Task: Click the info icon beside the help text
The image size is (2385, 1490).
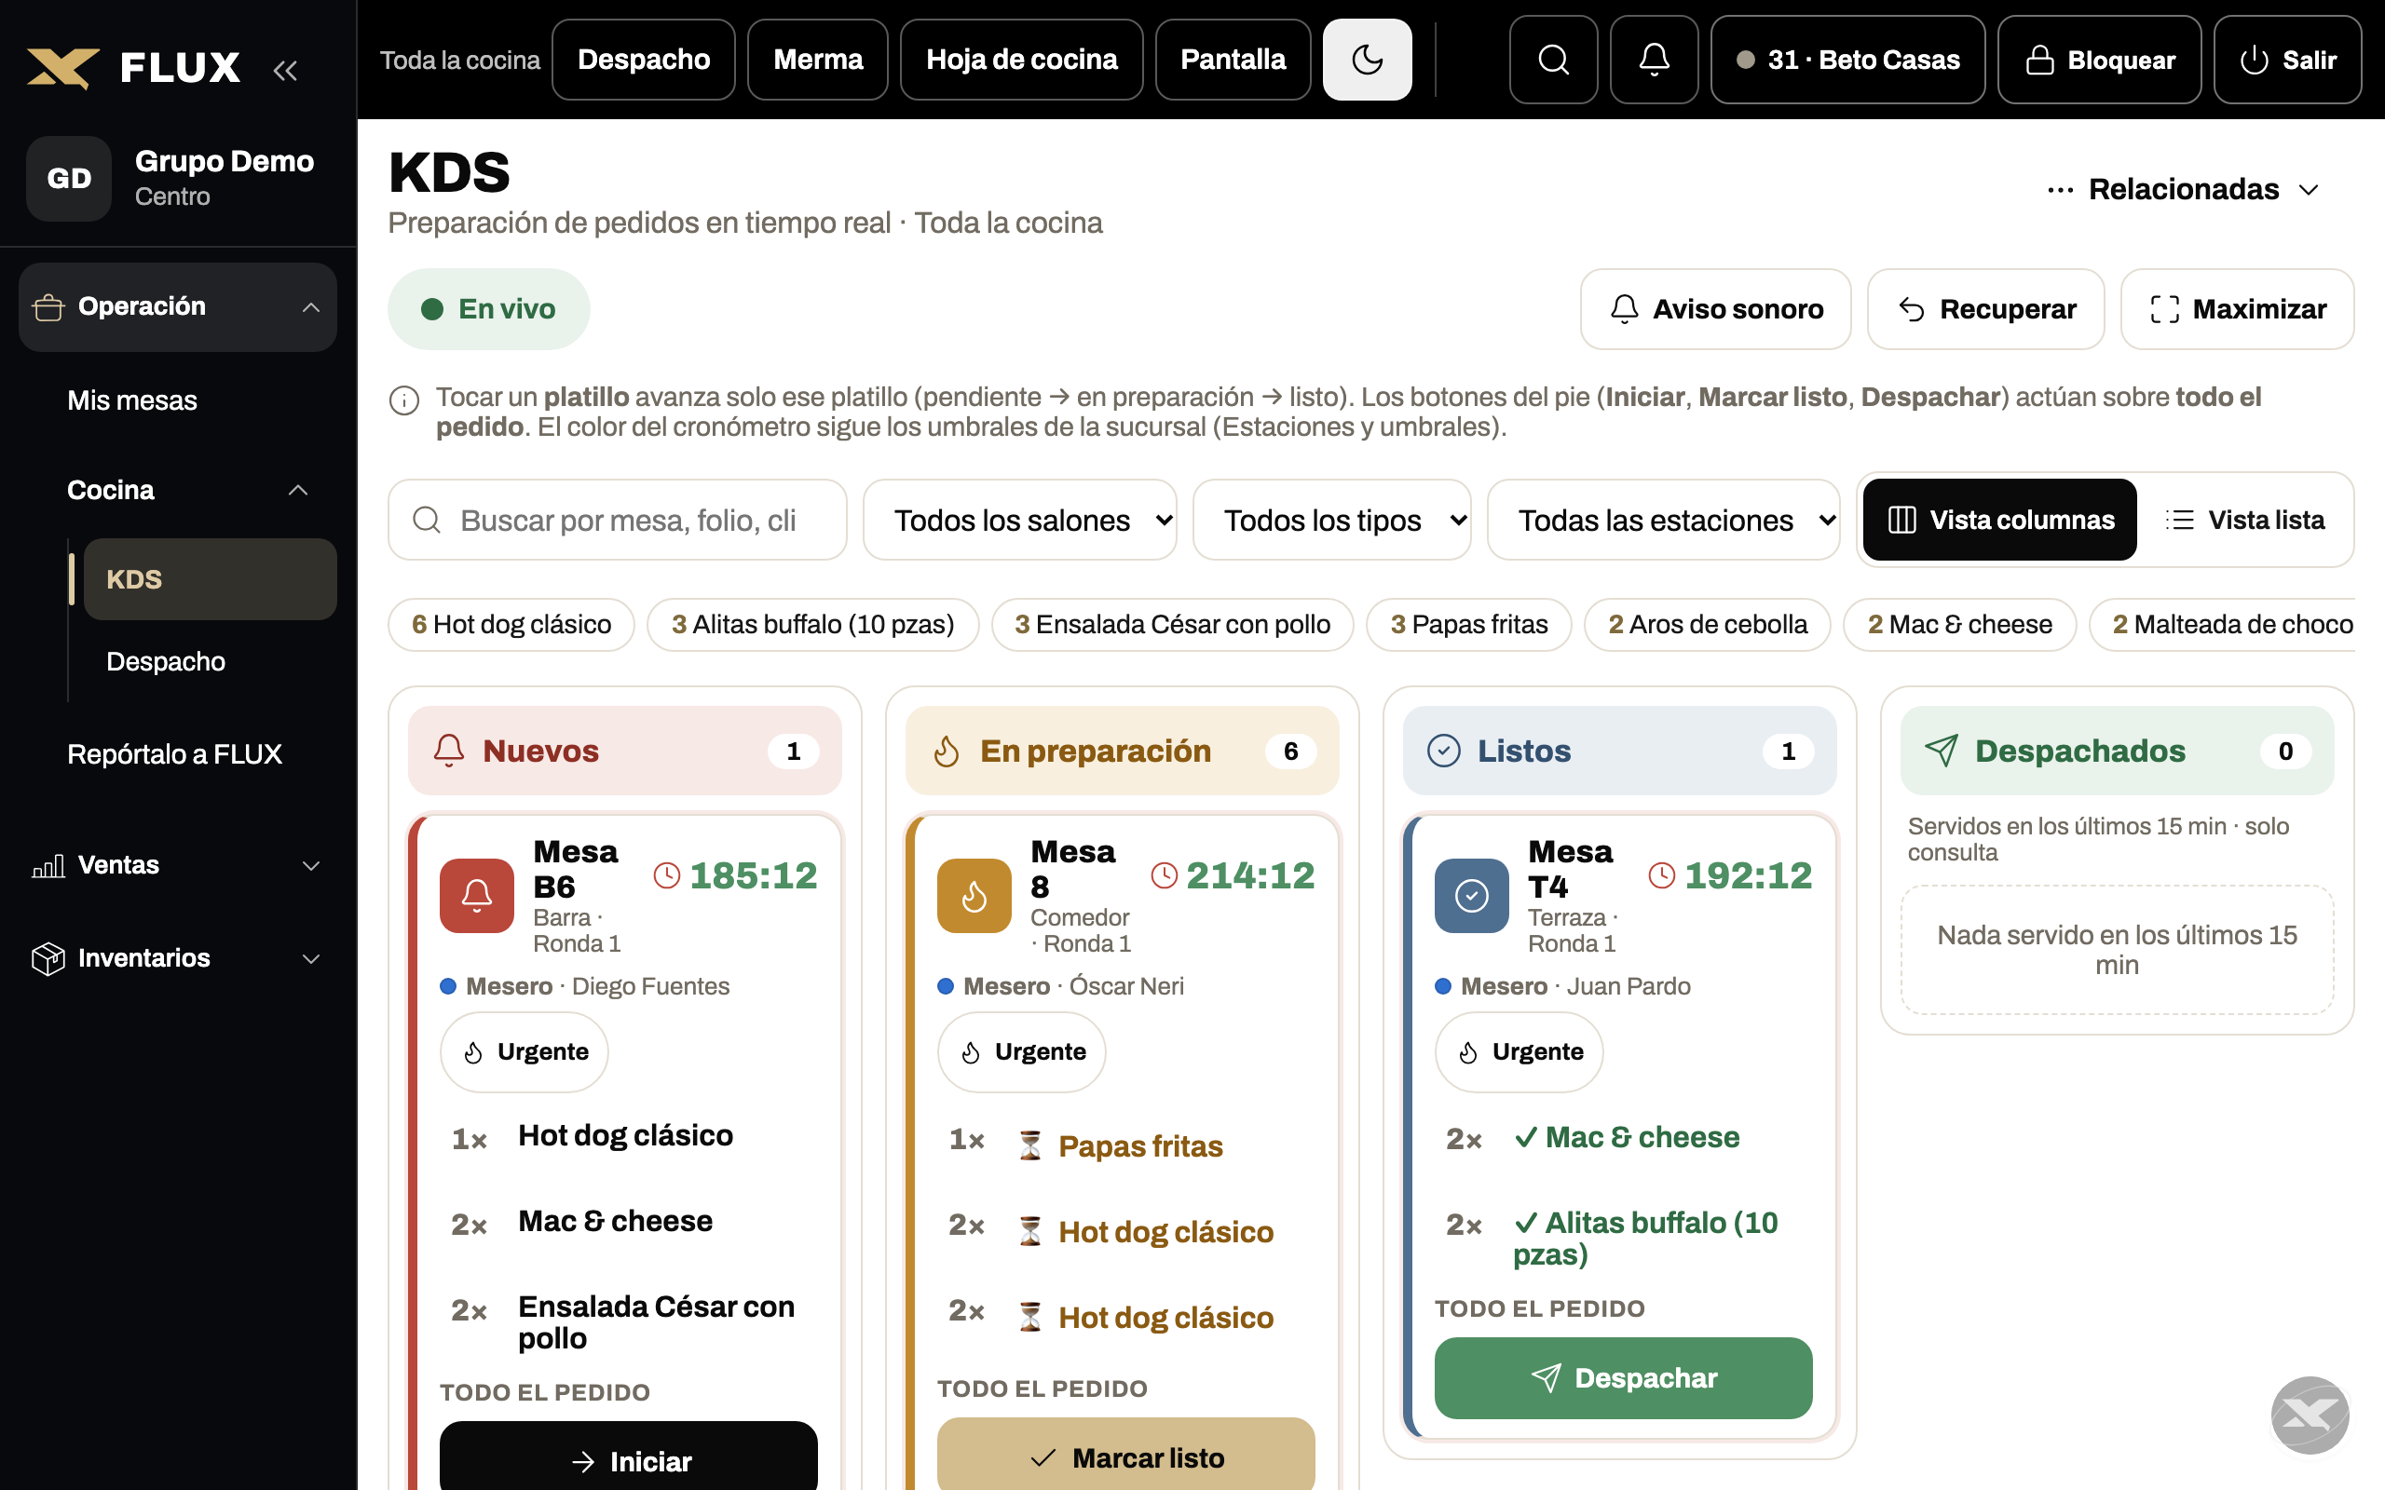Action: [x=404, y=400]
